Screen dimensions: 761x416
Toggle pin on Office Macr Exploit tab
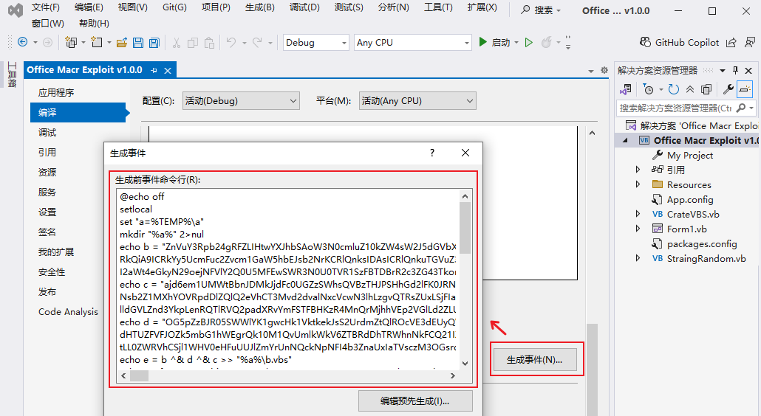[x=154, y=70]
